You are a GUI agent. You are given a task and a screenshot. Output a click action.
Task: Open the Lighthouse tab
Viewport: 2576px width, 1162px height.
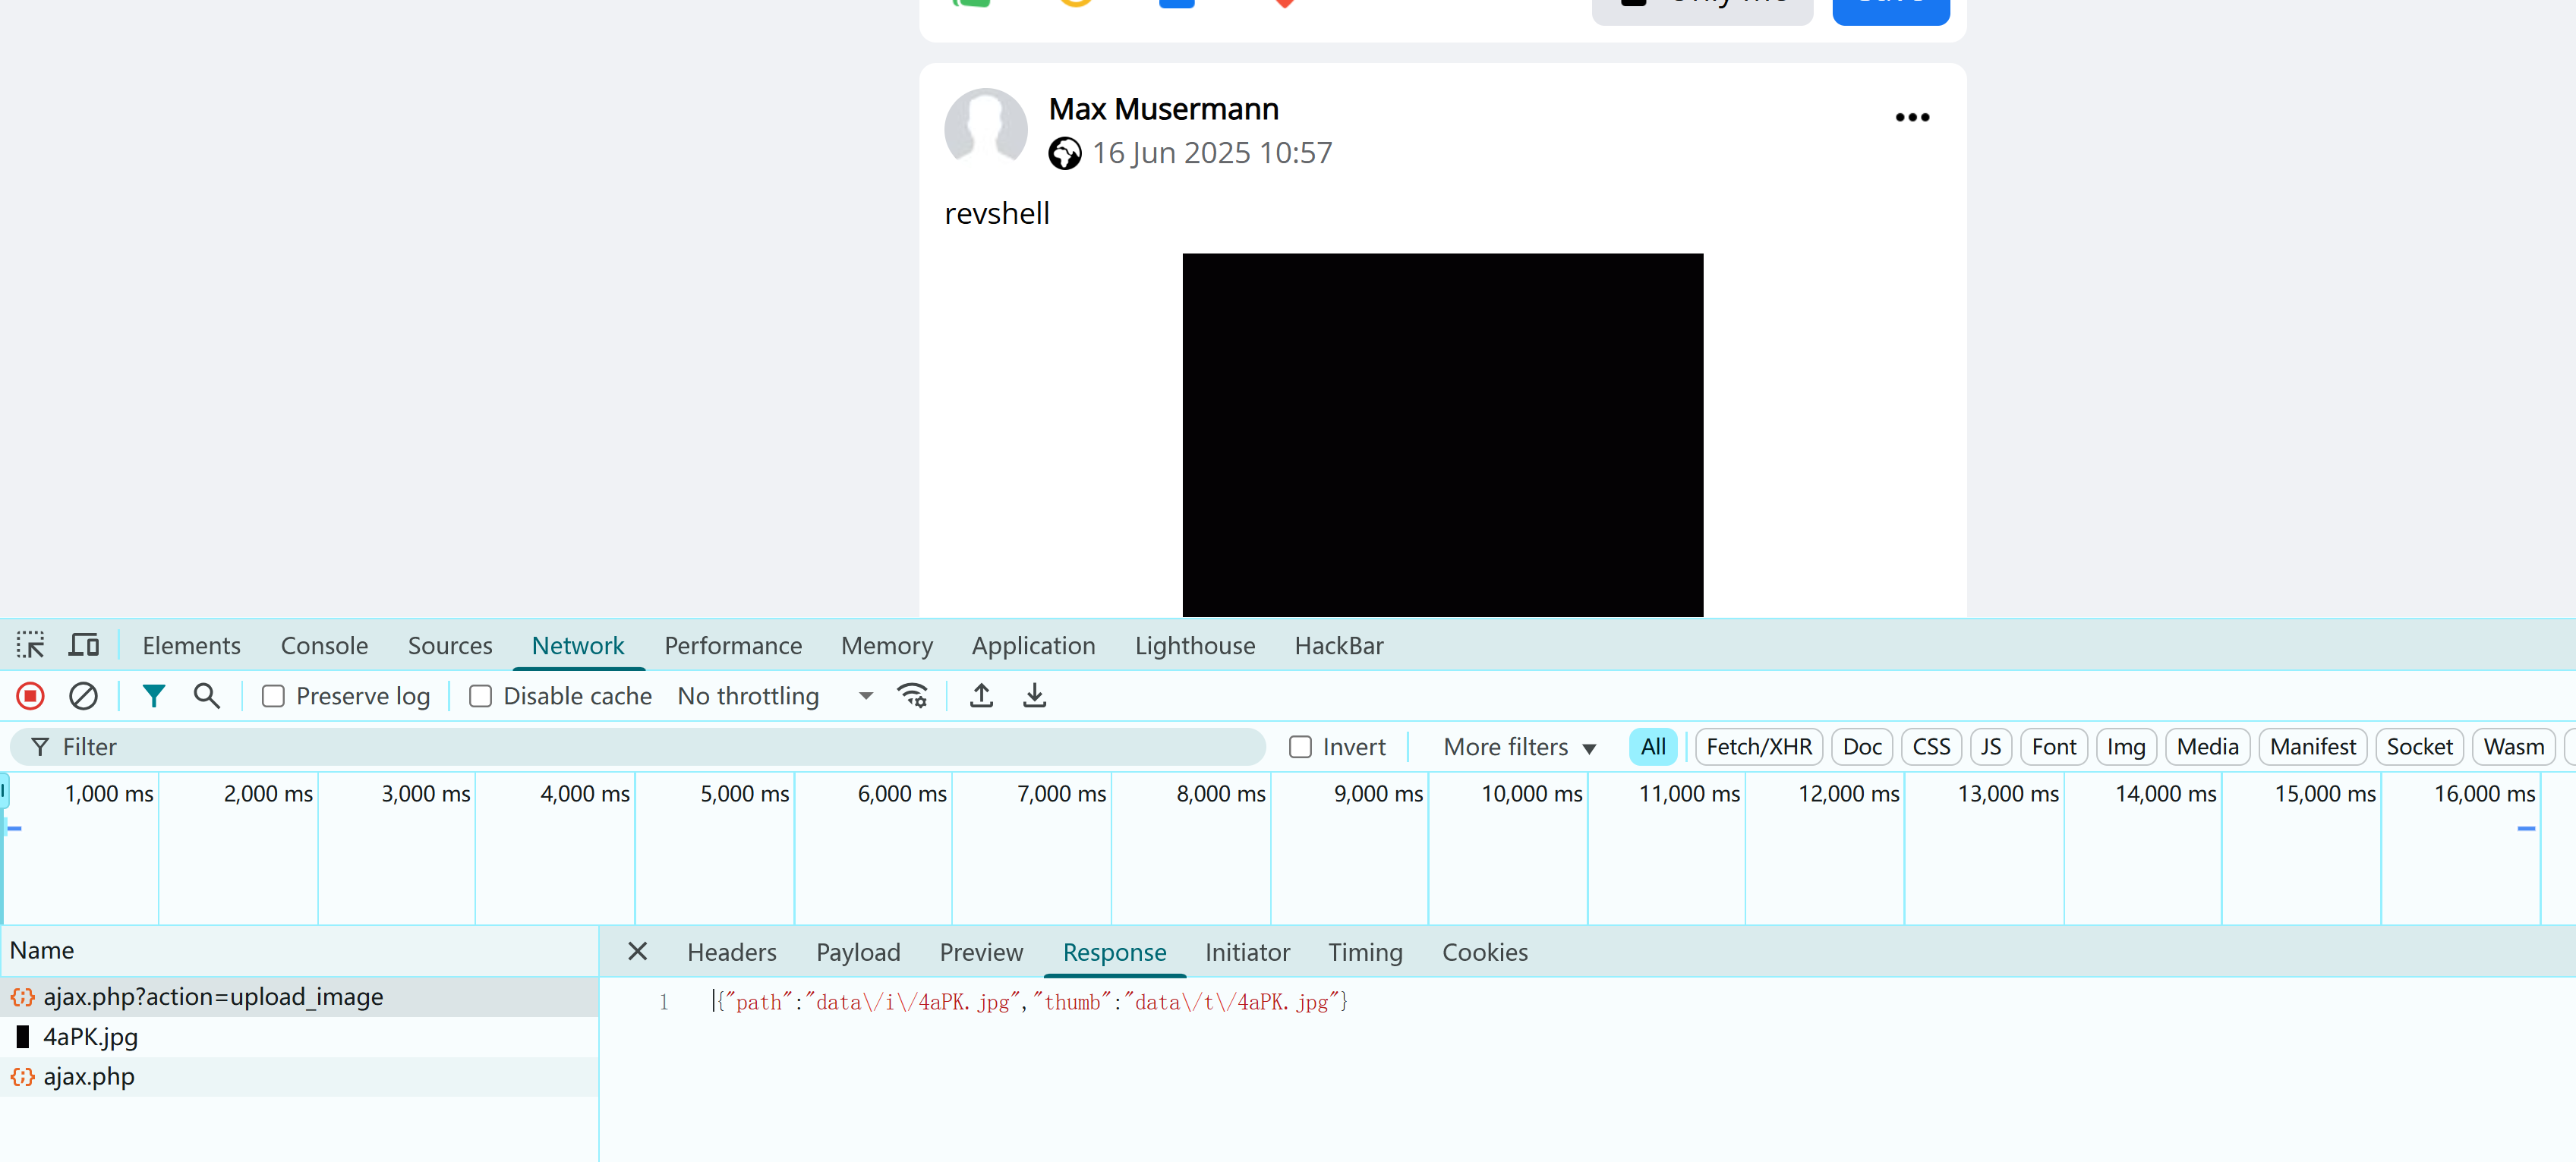click(1195, 646)
